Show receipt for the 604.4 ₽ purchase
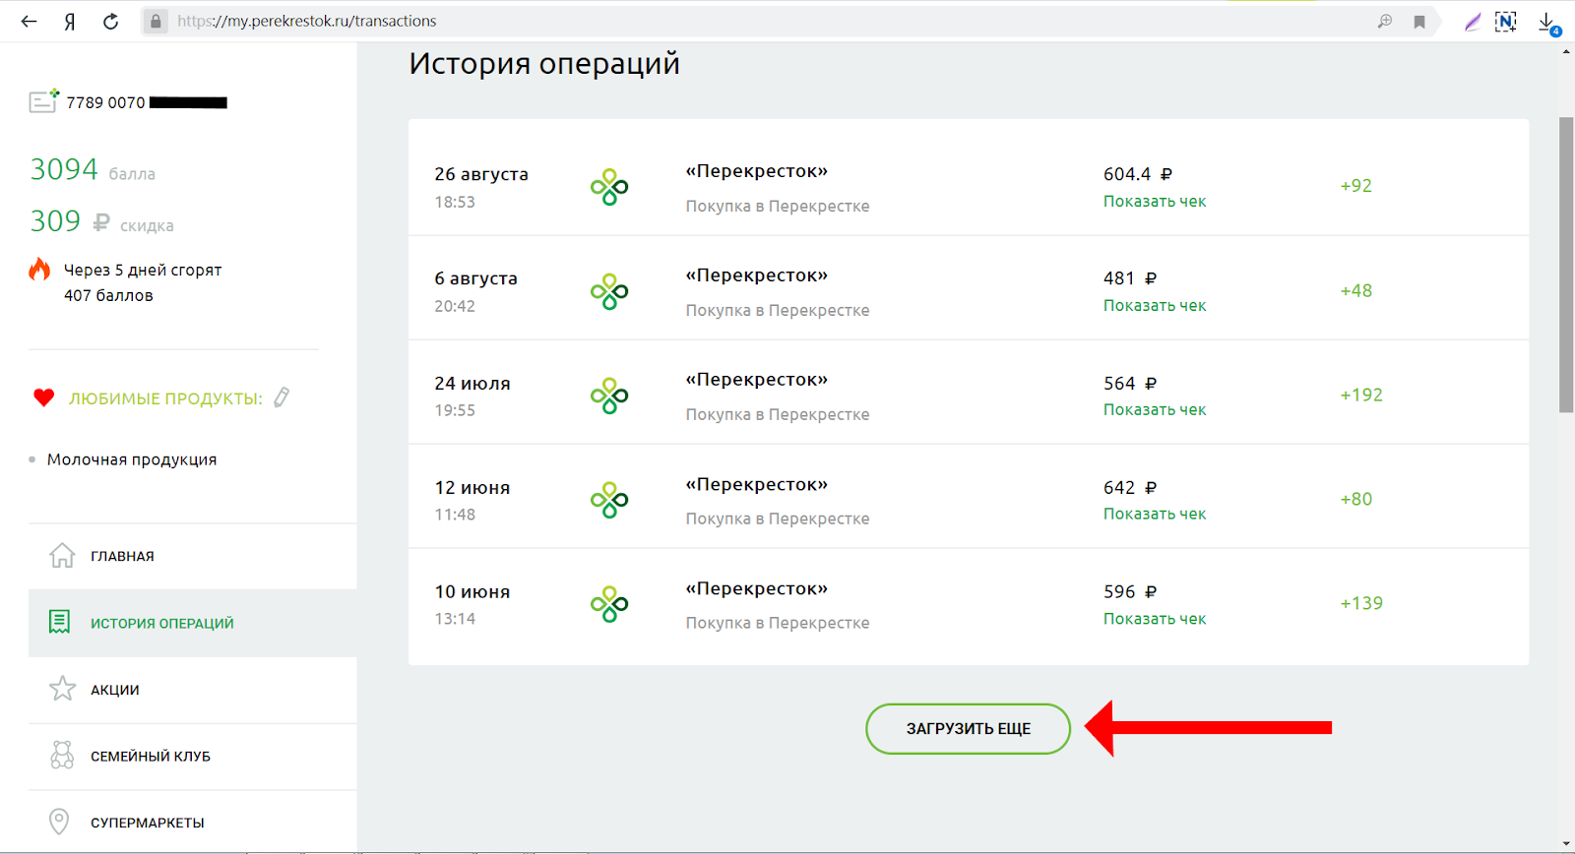 coord(1154,201)
